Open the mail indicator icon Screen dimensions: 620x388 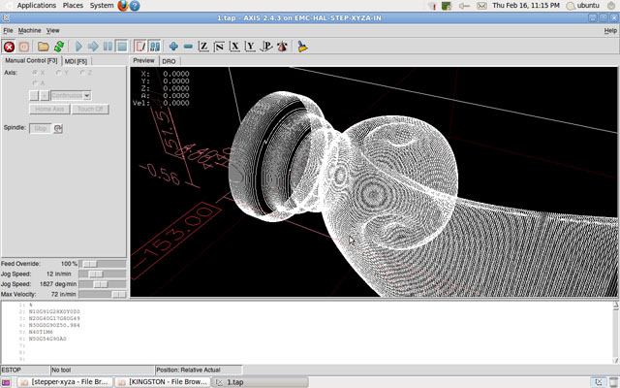(x=481, y=6)
